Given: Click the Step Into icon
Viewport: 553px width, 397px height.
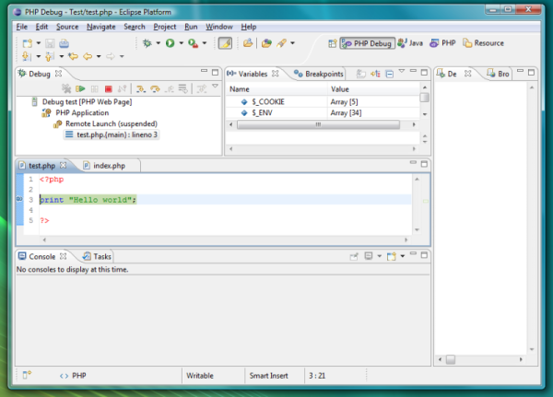Looking at the screenshot, I should [x=140, y=88].
